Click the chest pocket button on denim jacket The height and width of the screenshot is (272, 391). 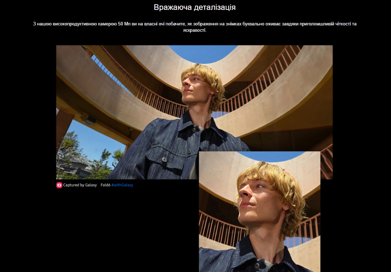[x=164, y=159]
